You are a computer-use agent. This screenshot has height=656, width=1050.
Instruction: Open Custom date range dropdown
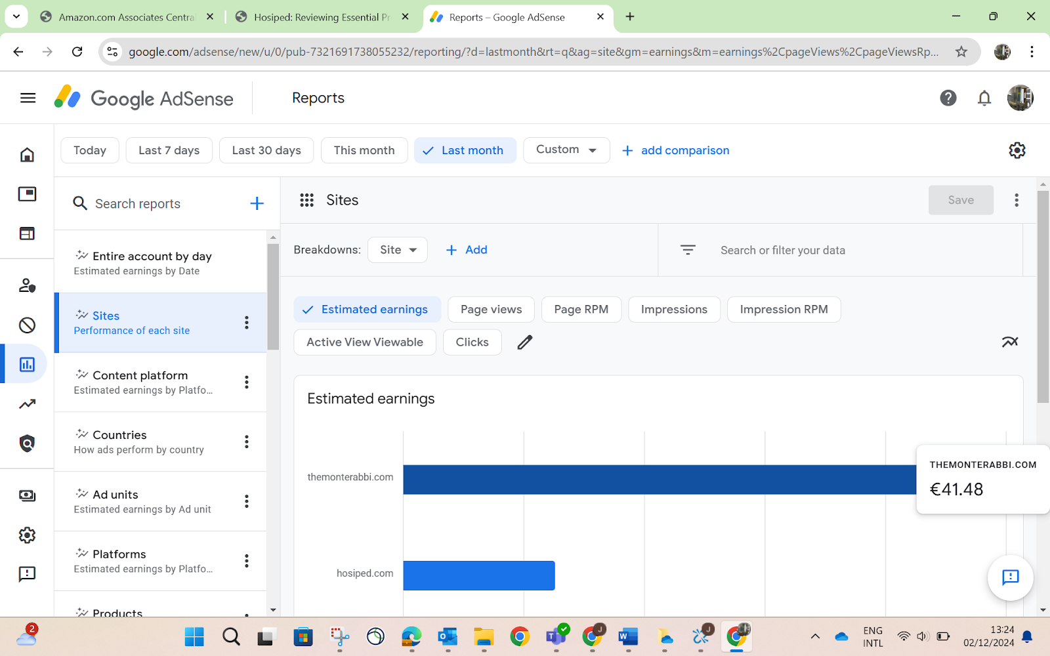[x=566, y=150]
